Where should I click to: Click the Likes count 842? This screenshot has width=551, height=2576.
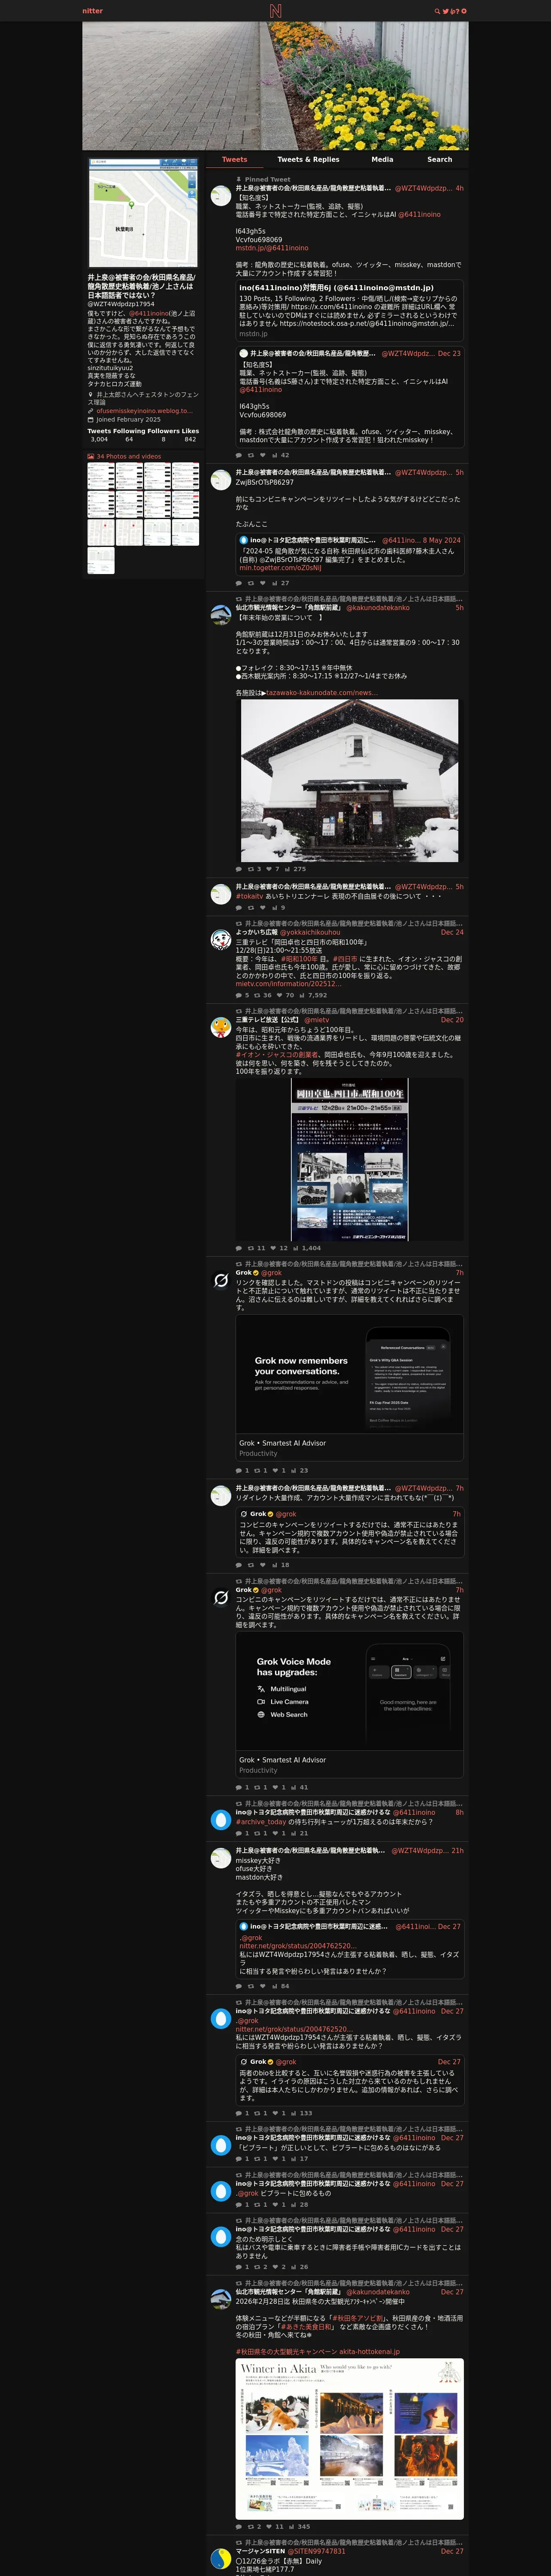tap(190, 439)
